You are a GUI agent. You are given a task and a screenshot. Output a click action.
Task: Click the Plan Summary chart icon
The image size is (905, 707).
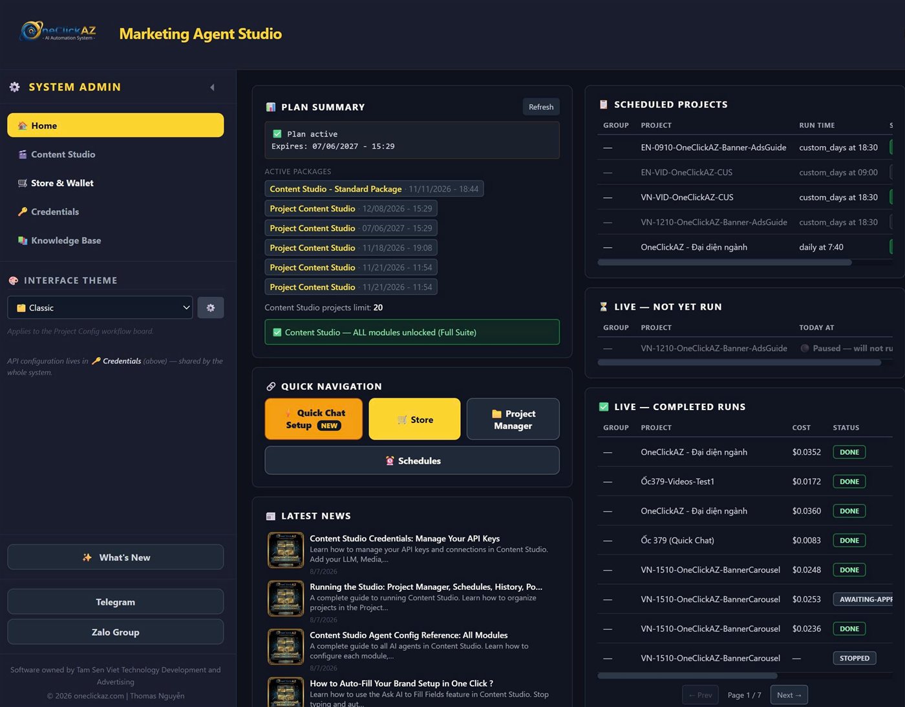point(271,107)
